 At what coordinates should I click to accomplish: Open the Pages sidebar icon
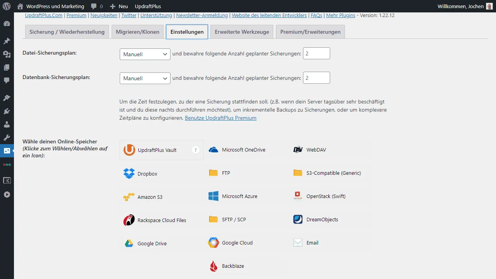(7, 67)
